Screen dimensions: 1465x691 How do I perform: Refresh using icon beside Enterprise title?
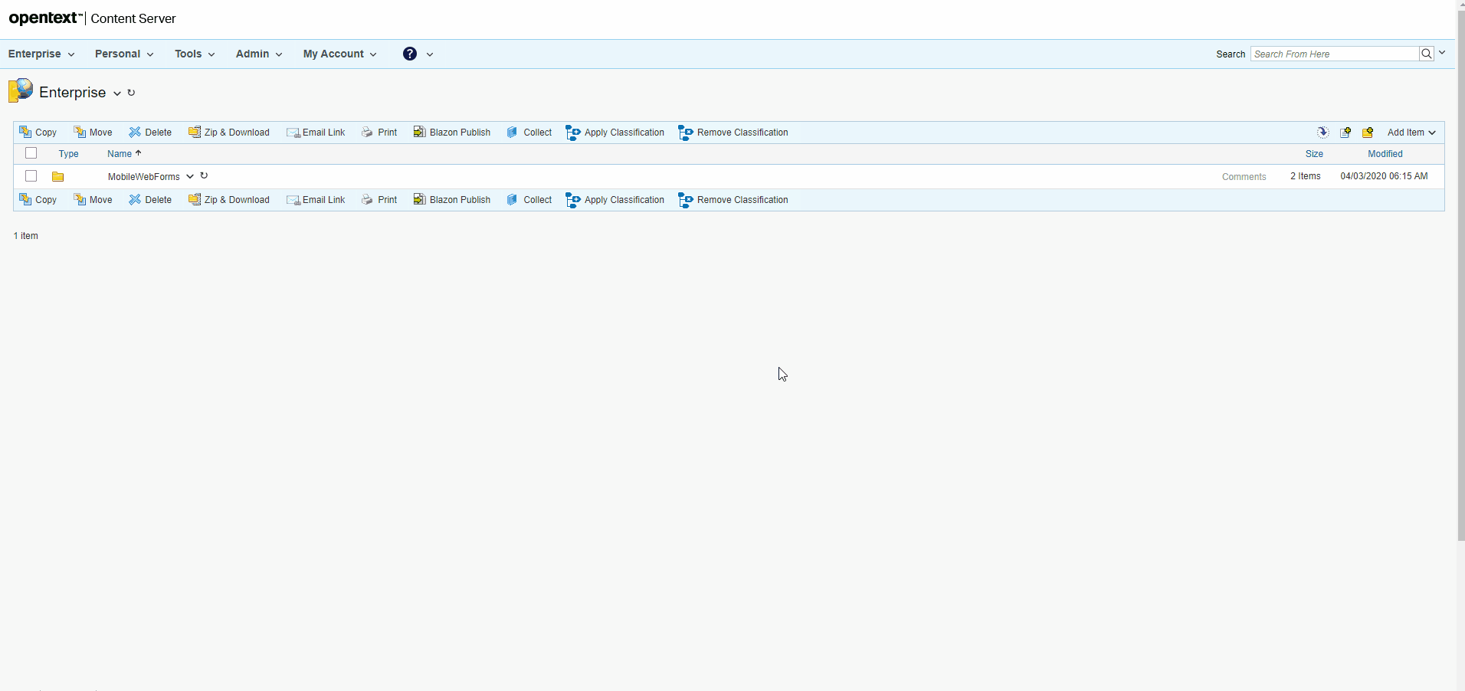click(x=131, y=93)
